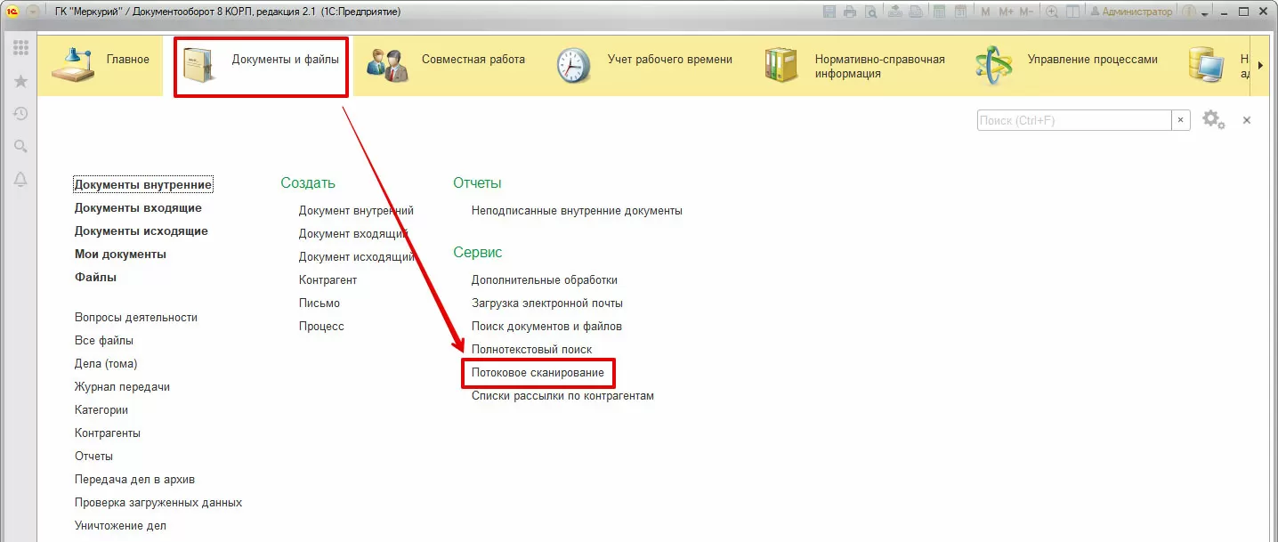Image resolution: width=1278 pixels, height=542 pixels.
Task: Create Документ исходящий
Action: (x=357, y=257)
